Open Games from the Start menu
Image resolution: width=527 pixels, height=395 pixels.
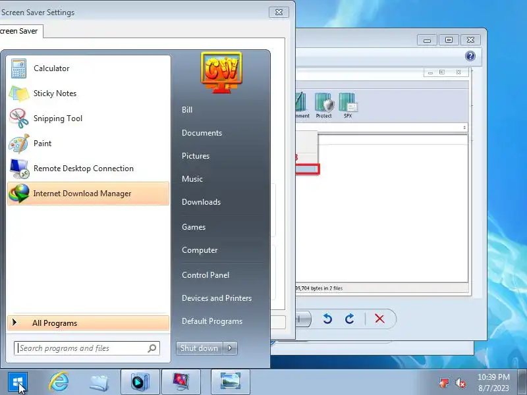[x=194, y=227]
